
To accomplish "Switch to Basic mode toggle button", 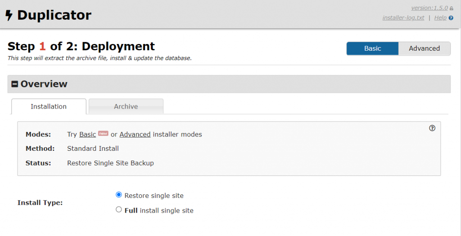I will [372, 48].
